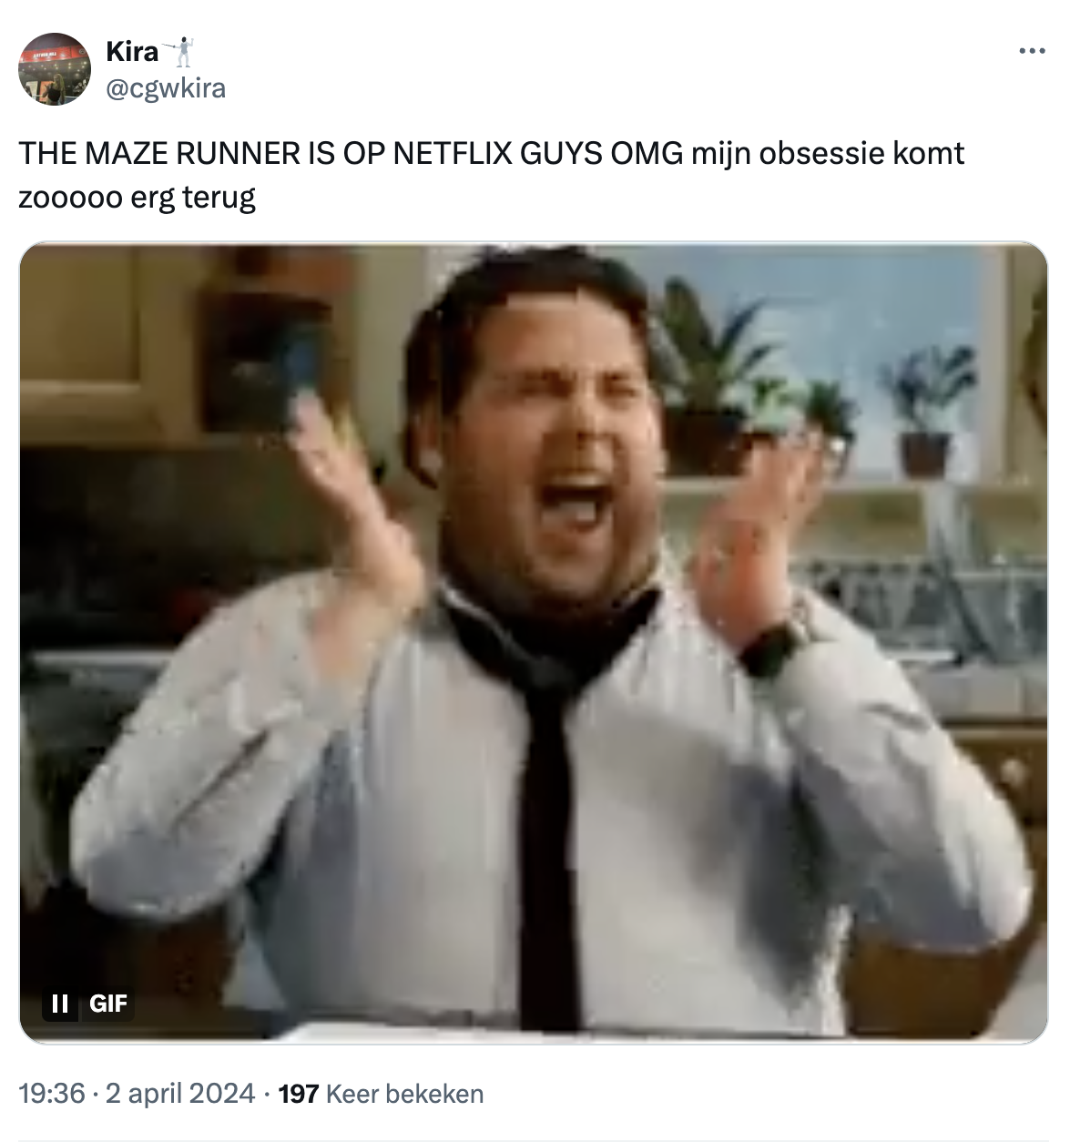
Task: Click the Keer bekeken views label
Action: pos(405,1093)
